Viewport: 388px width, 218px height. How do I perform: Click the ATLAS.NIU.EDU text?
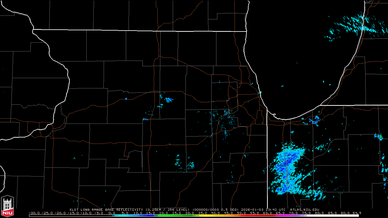[x=304, y=210]
